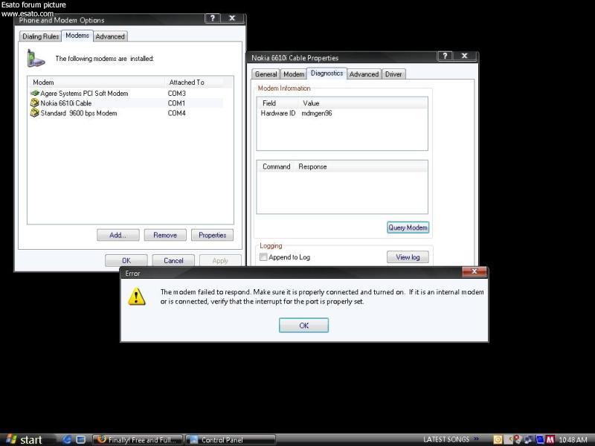Screen dimensions: 595x446
Task: Click help button in Phone and Modem Options title bar
Action: tap(213, 18)
